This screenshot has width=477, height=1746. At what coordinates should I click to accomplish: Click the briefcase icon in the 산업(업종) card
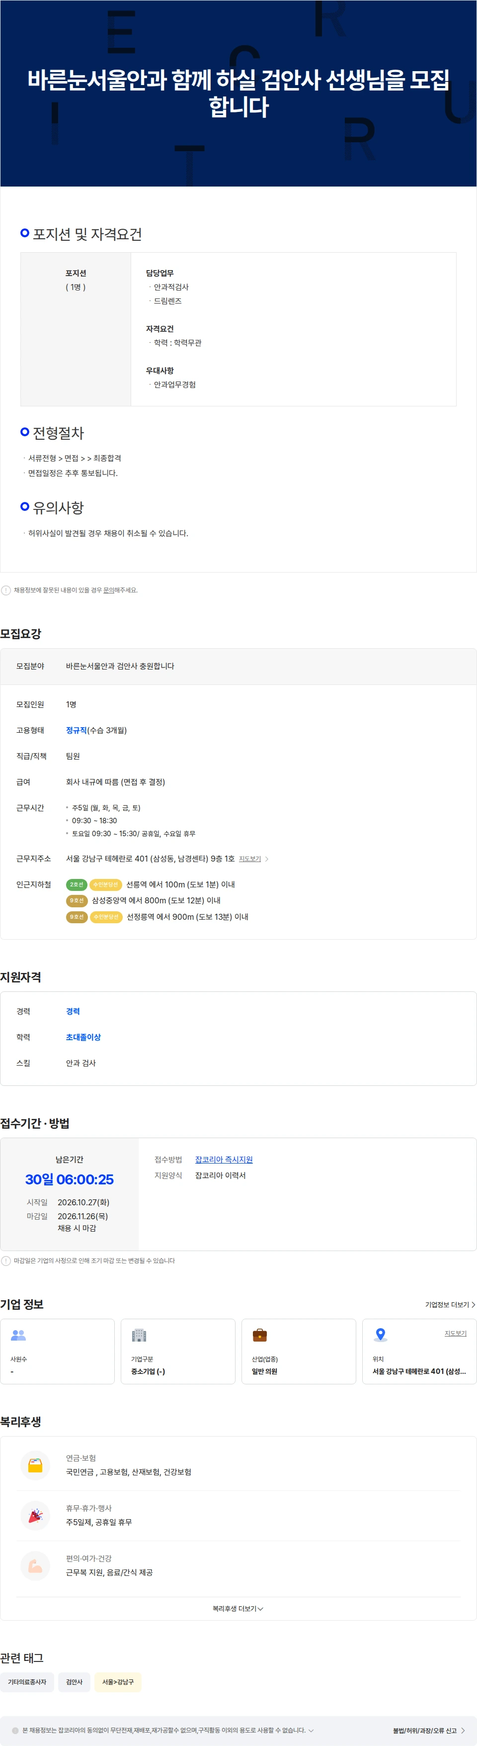point(260,1335)
